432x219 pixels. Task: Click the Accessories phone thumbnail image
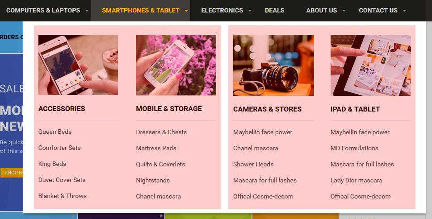pos(78,65)
